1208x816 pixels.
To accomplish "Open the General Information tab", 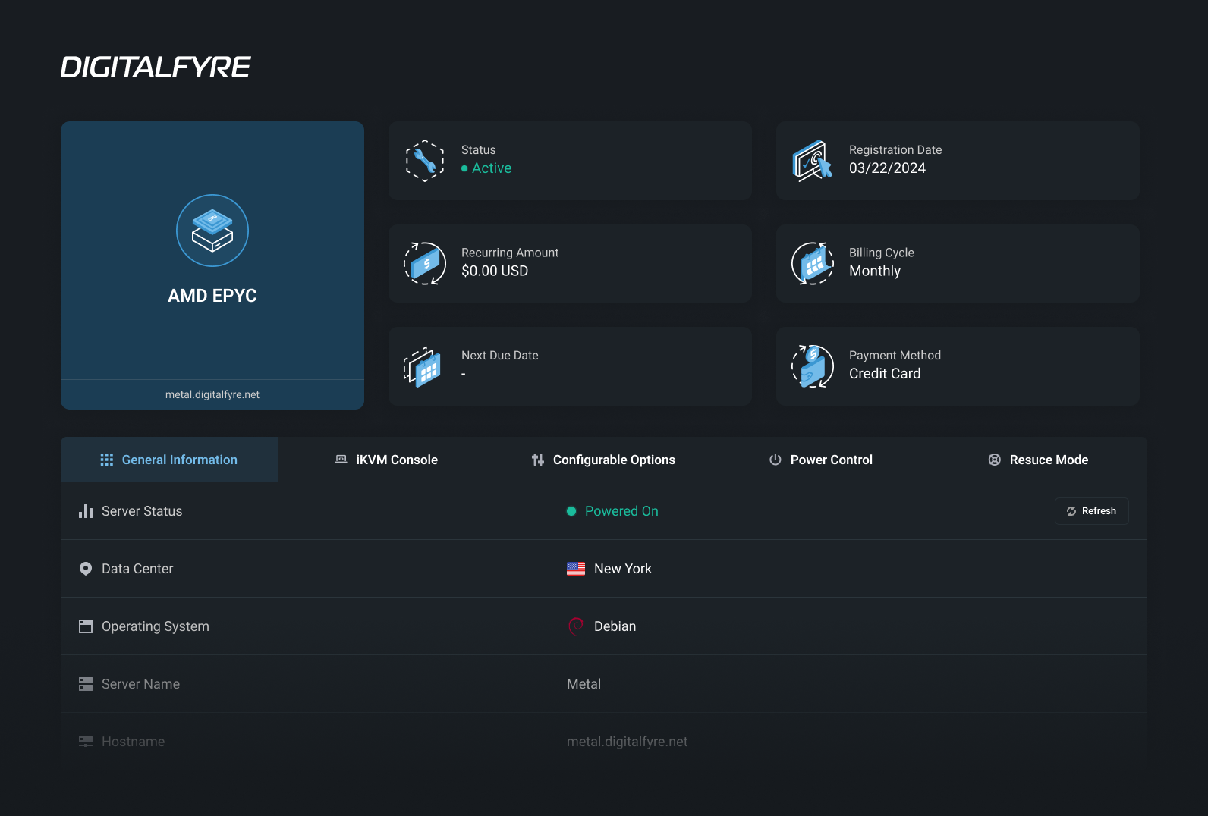I will pyautogui.click(x=169, y=460).
